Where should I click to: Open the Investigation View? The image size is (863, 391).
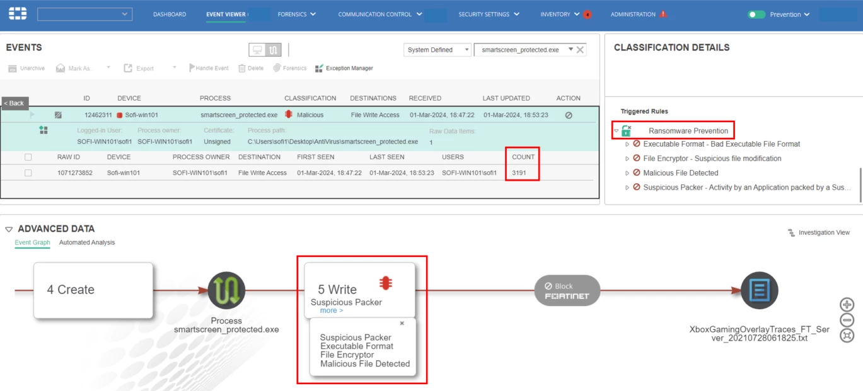click(x=819, y=233)
